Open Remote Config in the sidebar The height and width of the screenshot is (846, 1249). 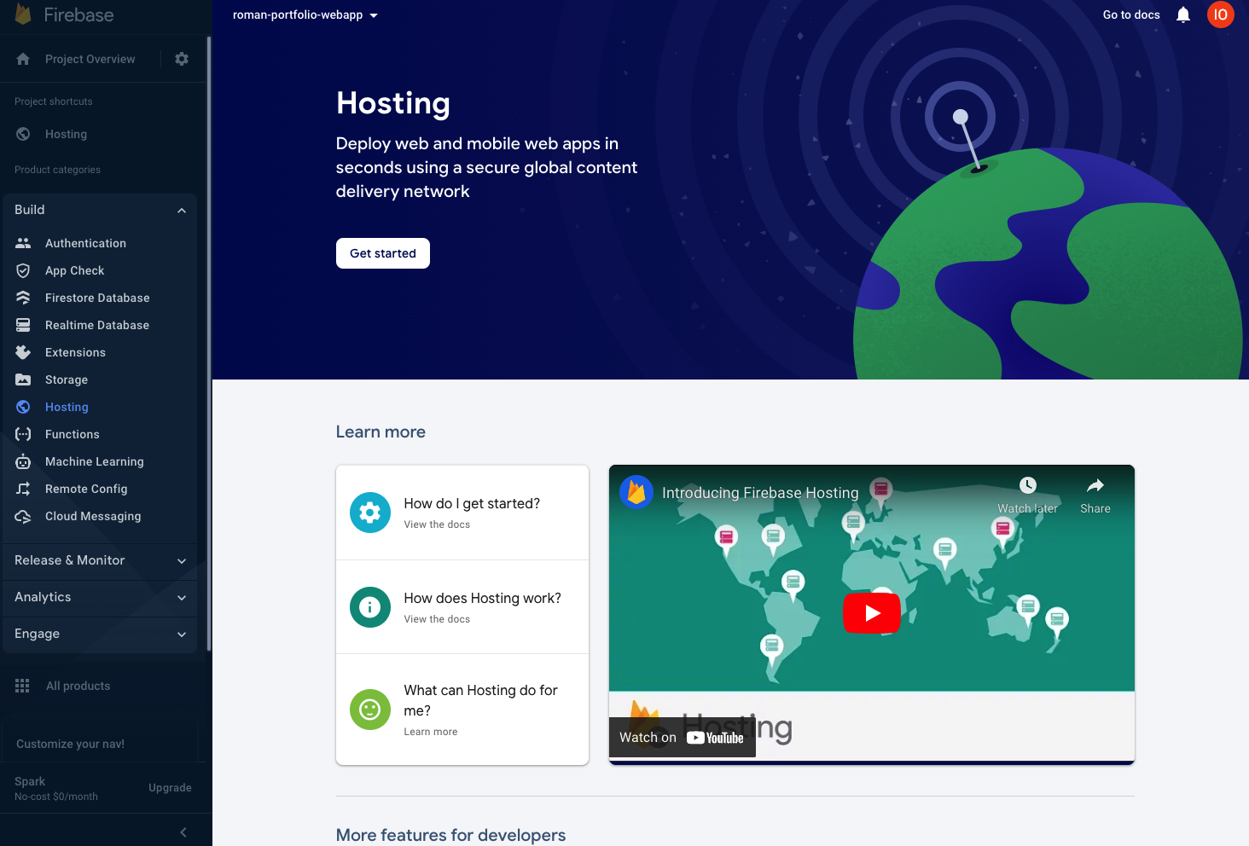[86, 489]
